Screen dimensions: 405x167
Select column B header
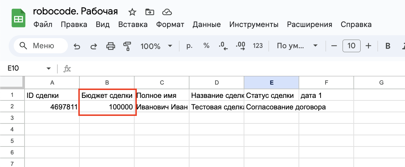pos(107,82)
